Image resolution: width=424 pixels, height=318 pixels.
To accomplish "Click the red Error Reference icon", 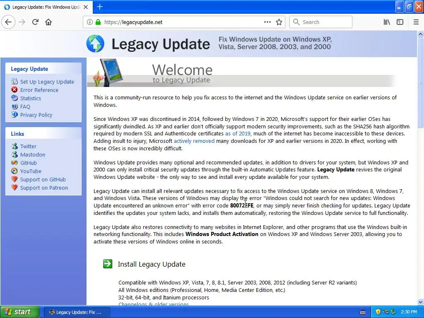I will click(14, 90).
